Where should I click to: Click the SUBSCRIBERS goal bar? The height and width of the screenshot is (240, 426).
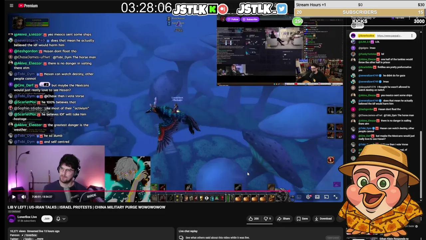click(360, 12)
